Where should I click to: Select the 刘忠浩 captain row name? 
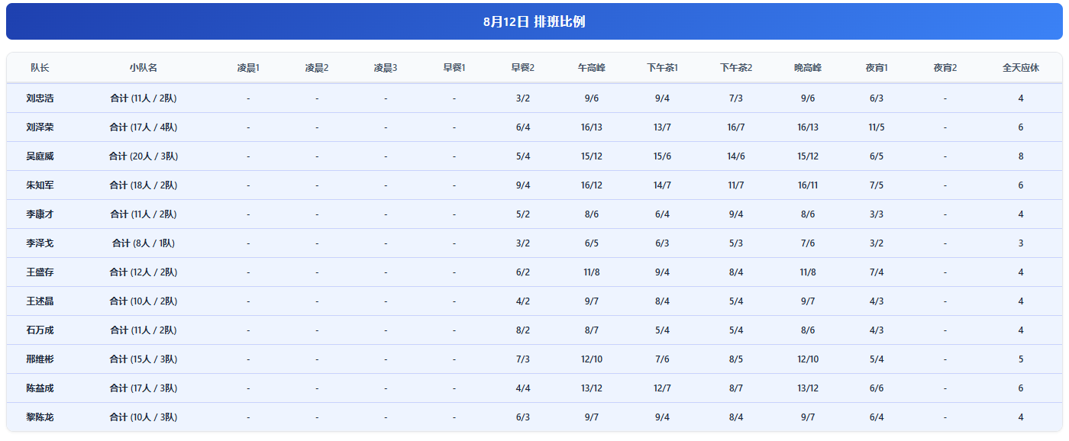click(40, 98)
